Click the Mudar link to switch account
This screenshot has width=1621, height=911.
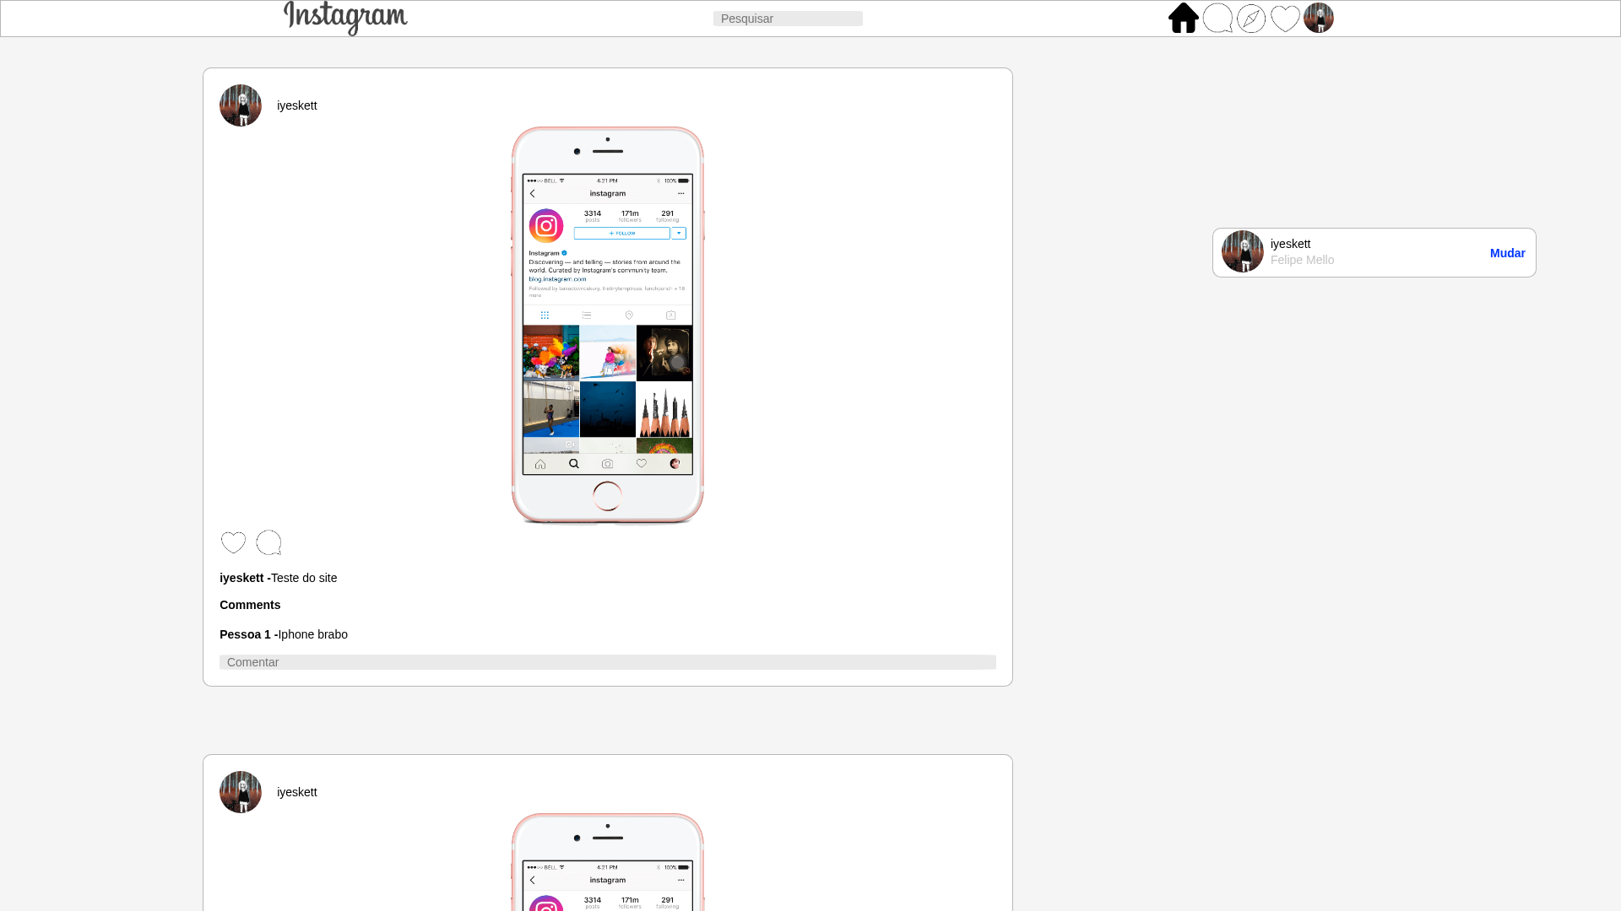[x=1508, y=253]
